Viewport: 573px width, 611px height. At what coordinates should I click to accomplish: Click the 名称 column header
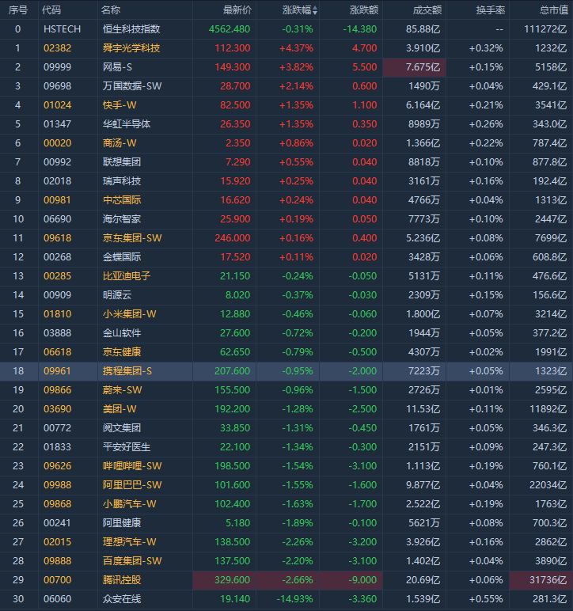(x=111, y=9)
